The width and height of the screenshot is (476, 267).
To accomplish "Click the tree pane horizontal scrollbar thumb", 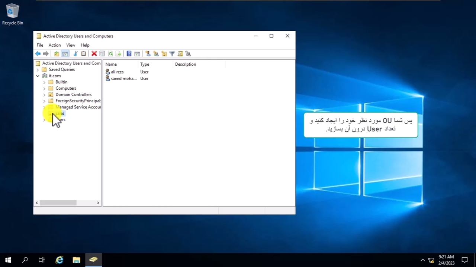I will [58, 203].
